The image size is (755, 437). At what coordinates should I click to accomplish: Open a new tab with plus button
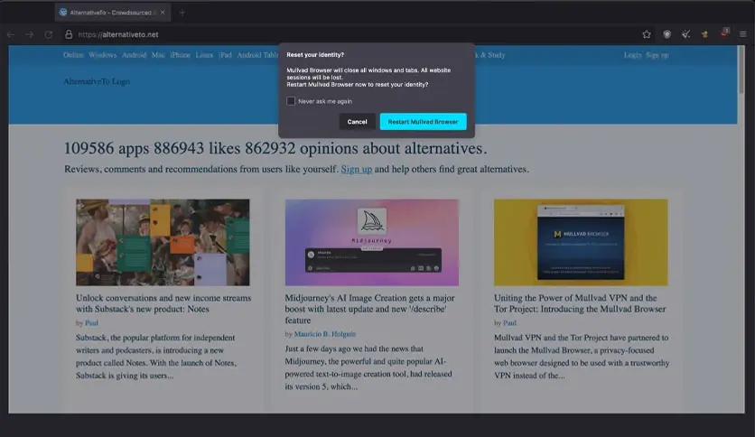pyautogui.click(x=182, y=13)
